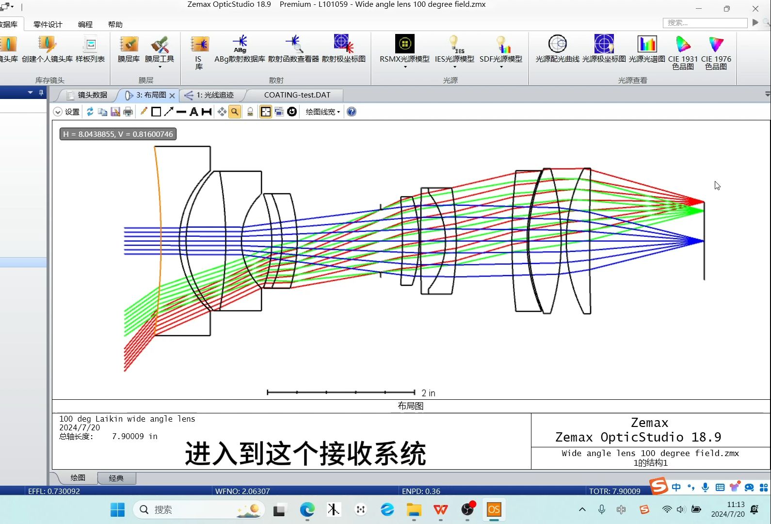Select the arrow annotation tool
This screenshot has height=524, width=771.
click(169, 112)
